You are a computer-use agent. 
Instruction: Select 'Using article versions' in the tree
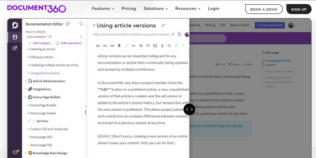(x=45, y=73)
